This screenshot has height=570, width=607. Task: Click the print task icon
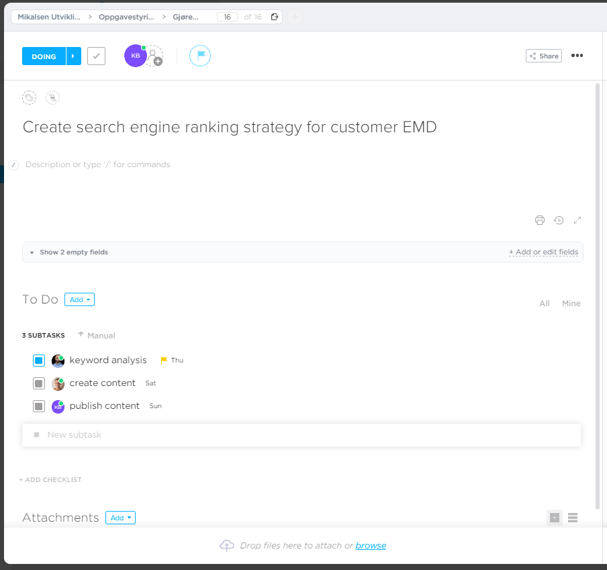(x=539, y=220)
